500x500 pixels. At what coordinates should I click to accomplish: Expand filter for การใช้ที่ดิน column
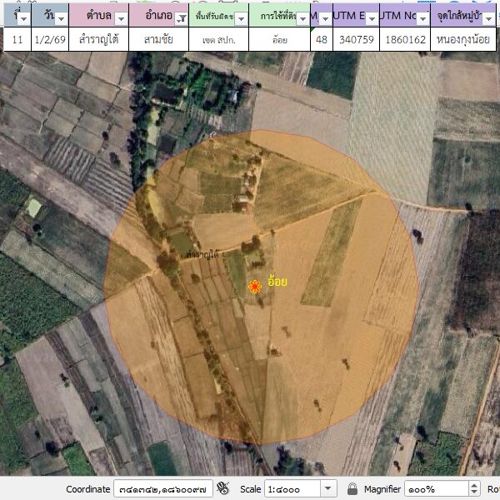302,17
